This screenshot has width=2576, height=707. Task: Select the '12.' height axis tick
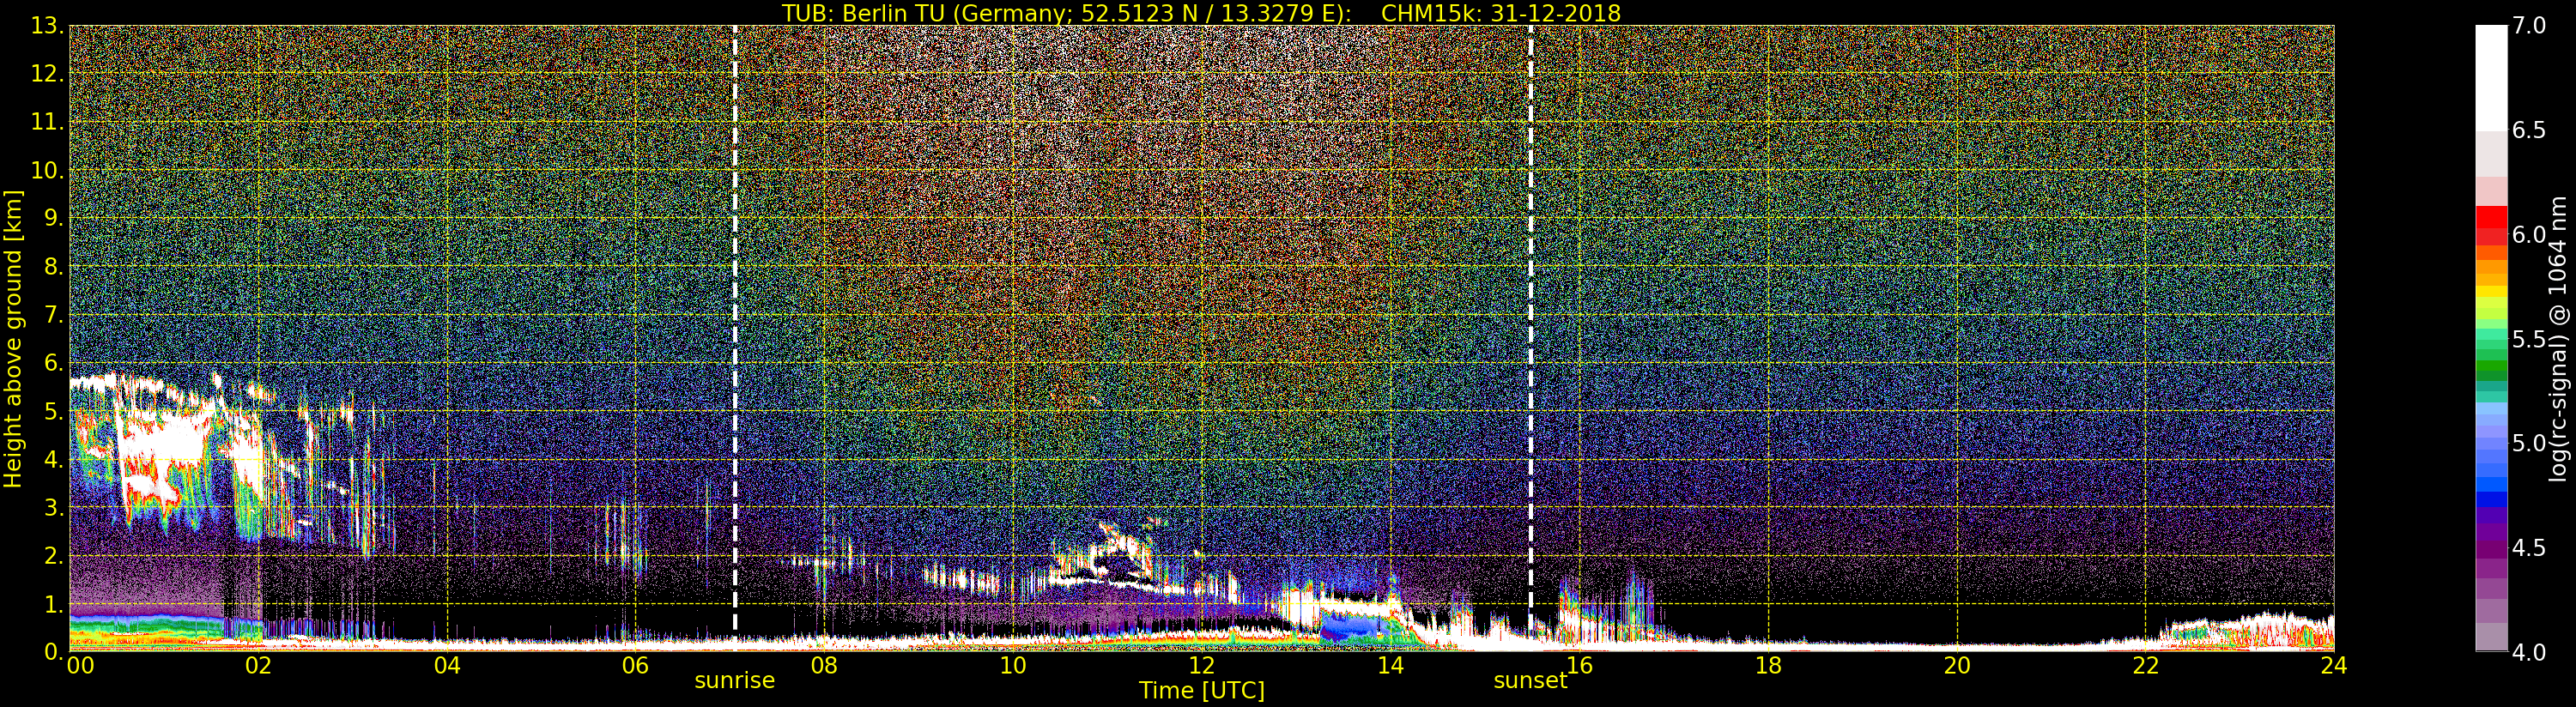pos(46,74)
